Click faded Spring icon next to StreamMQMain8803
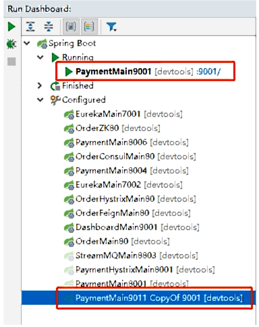This screenshot has height=327, width=259. 69,256
